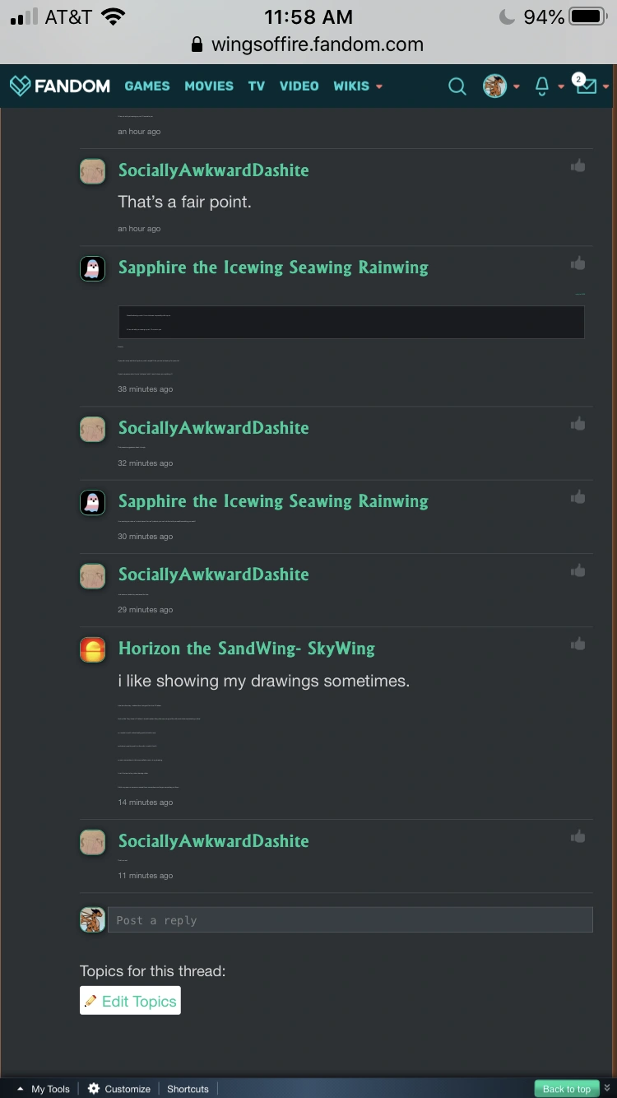
Task: Expand the WIKIS dropdown menu
Action: pyautogui.click(x=358, y=86)
